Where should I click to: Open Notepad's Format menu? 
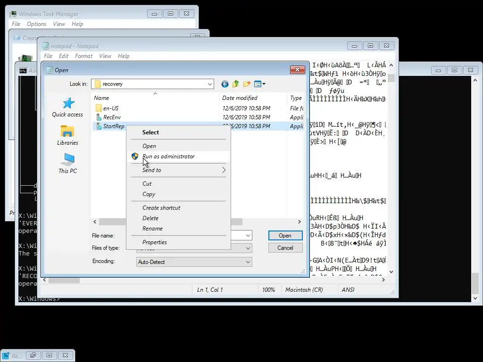click(83, 56)
